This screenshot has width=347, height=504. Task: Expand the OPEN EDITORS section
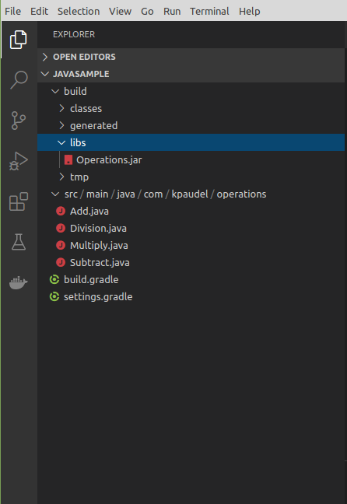coord(191,57)
